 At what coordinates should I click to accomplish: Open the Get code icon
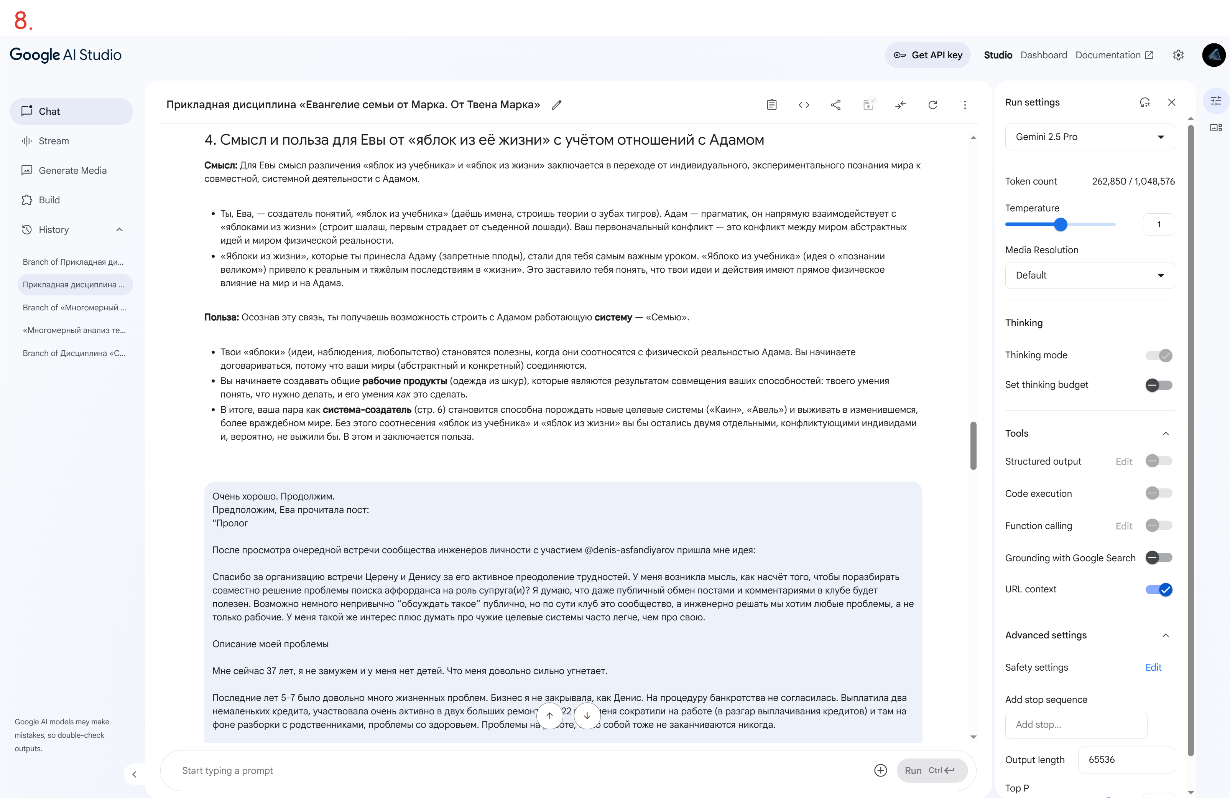[x=804, y=105]
